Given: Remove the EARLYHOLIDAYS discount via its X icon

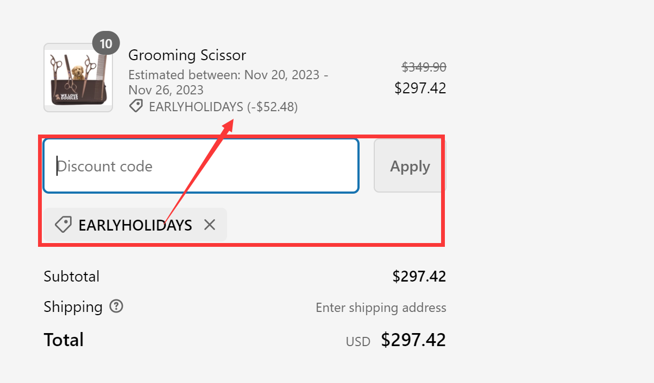Looking at the screenshot, I should coord(210,224).
